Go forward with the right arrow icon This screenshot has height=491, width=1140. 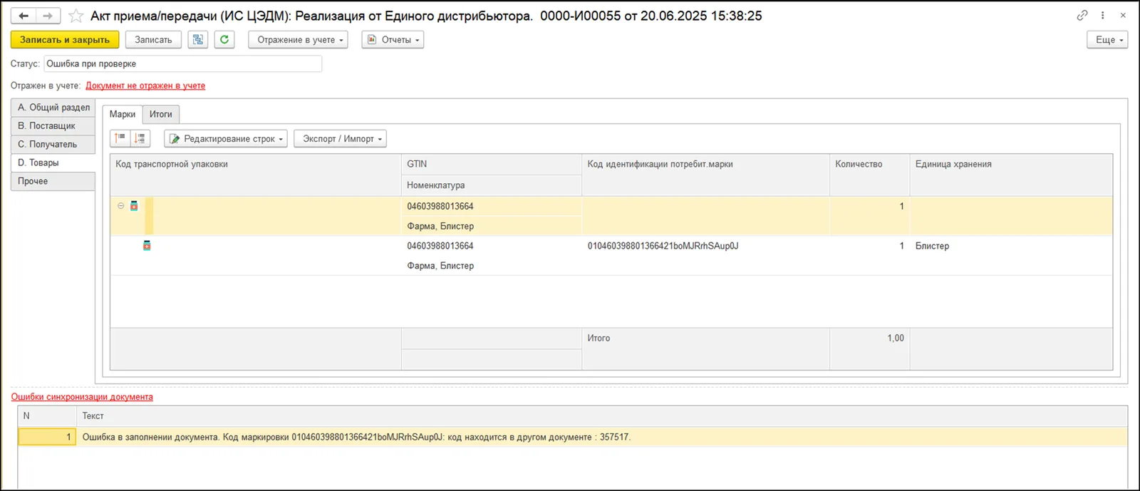tap(48, 16)
